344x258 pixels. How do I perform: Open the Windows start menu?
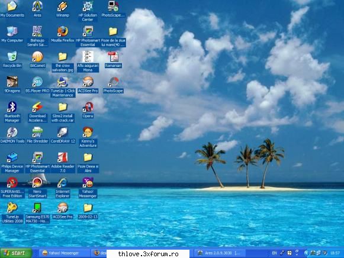coord(16,253)
